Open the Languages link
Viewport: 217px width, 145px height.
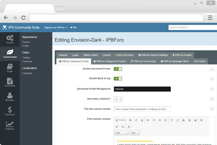27,73
